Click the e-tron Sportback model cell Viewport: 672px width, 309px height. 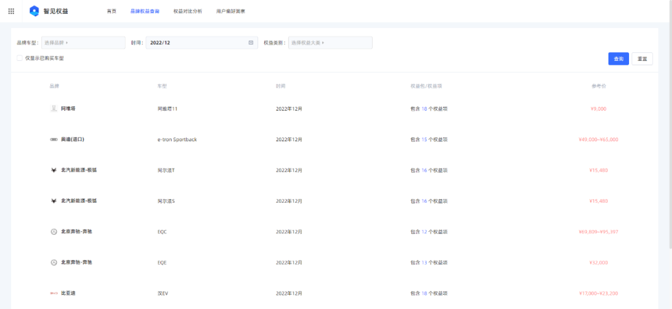click(177, 139)
